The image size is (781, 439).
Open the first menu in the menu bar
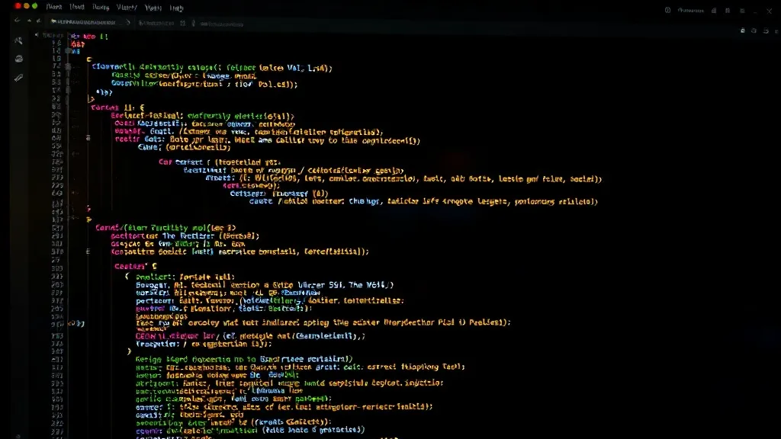54,7
